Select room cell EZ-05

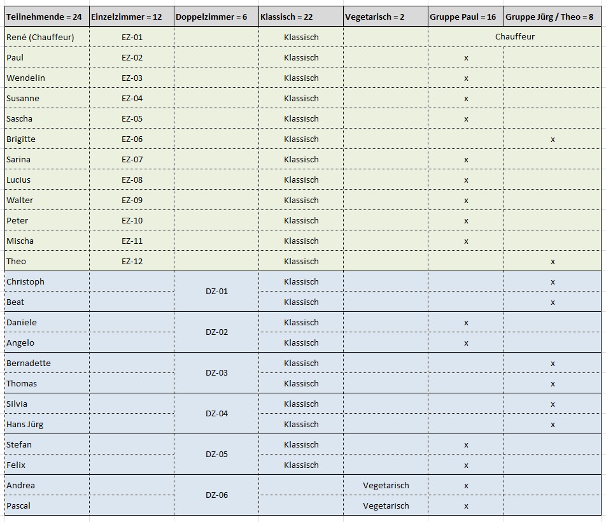coord(132,119)
